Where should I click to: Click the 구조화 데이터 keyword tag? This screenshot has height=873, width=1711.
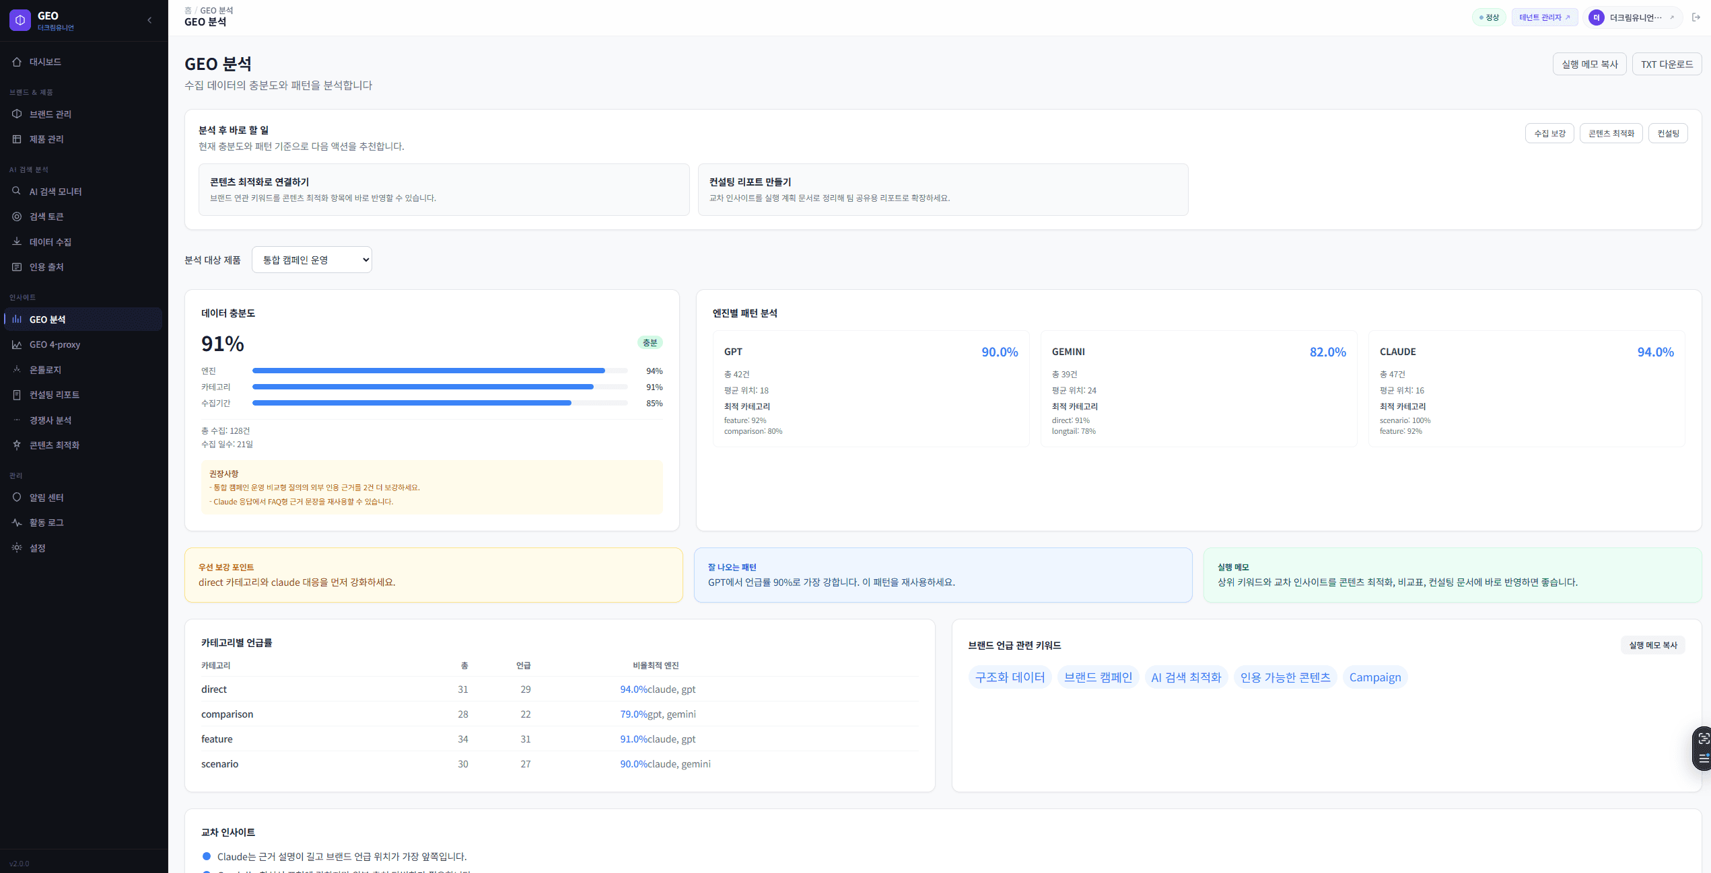(1010, 677)
